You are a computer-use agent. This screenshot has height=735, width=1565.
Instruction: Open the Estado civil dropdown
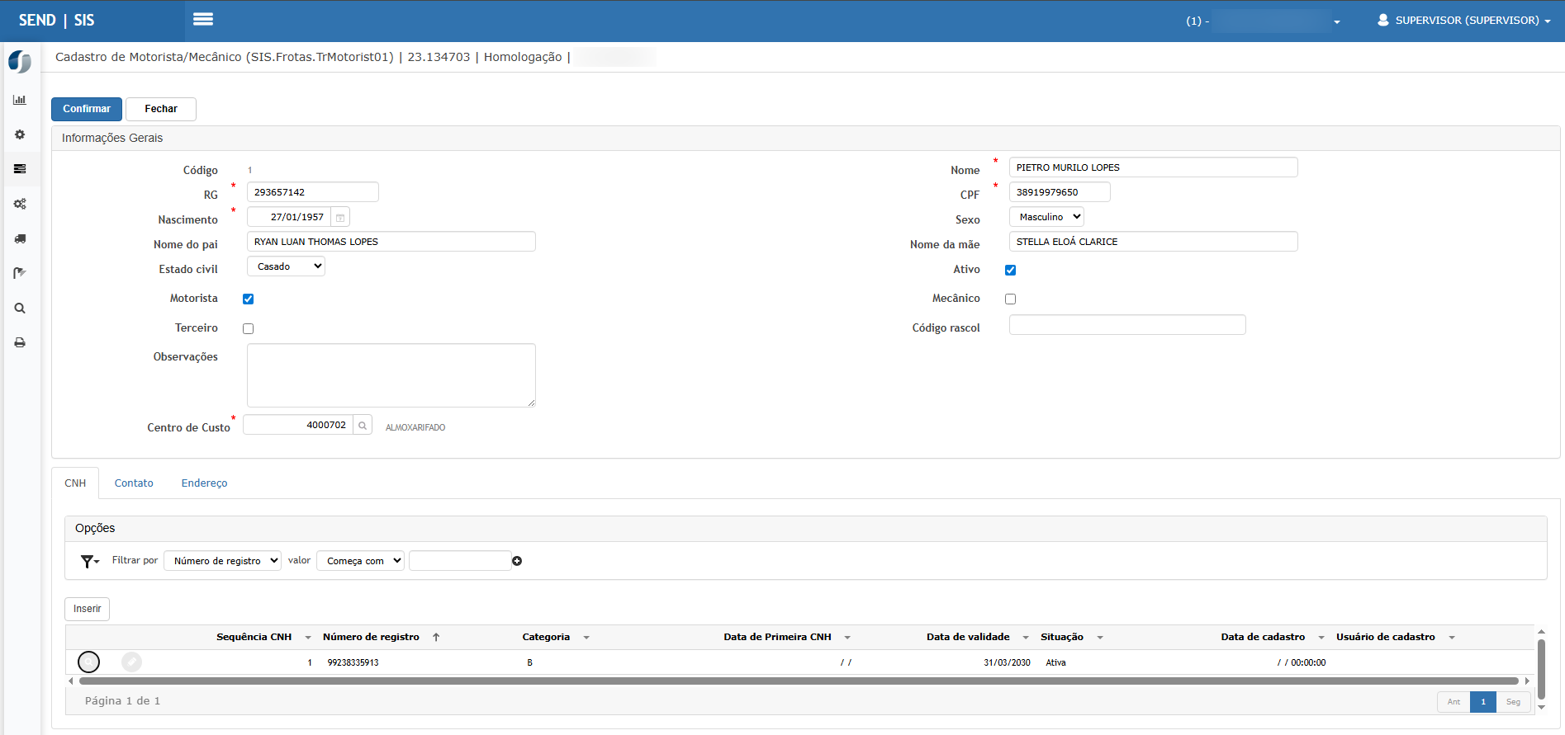[286, 266]
